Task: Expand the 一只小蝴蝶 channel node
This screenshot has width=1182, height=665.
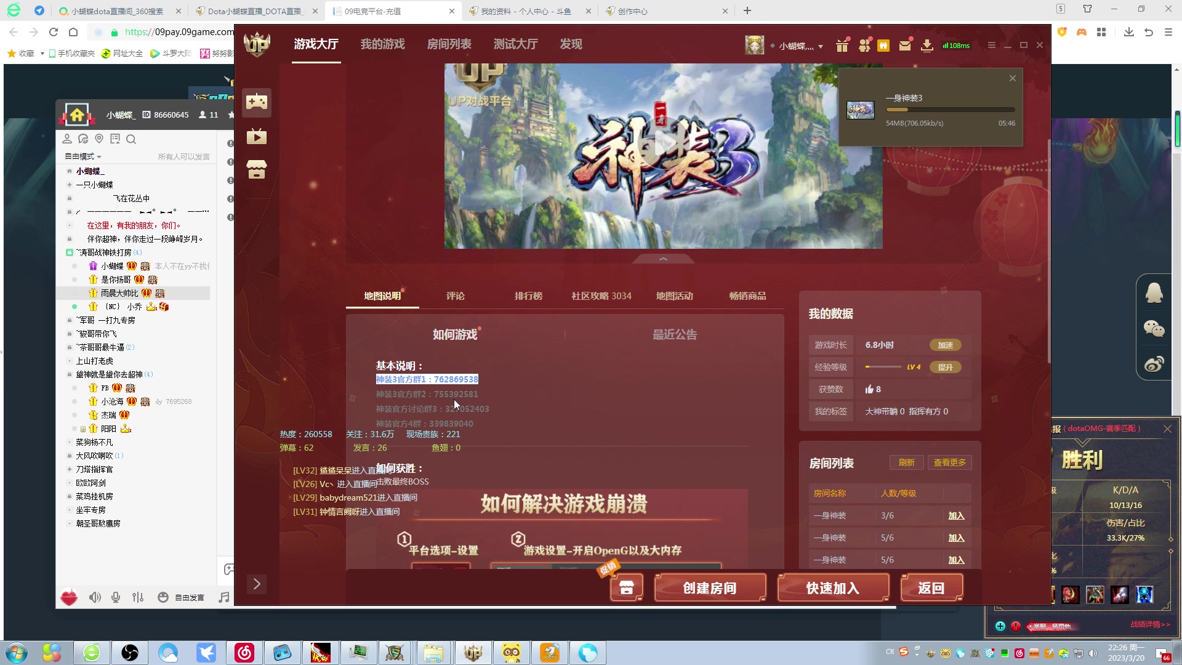Action: (x=70, y=185)
